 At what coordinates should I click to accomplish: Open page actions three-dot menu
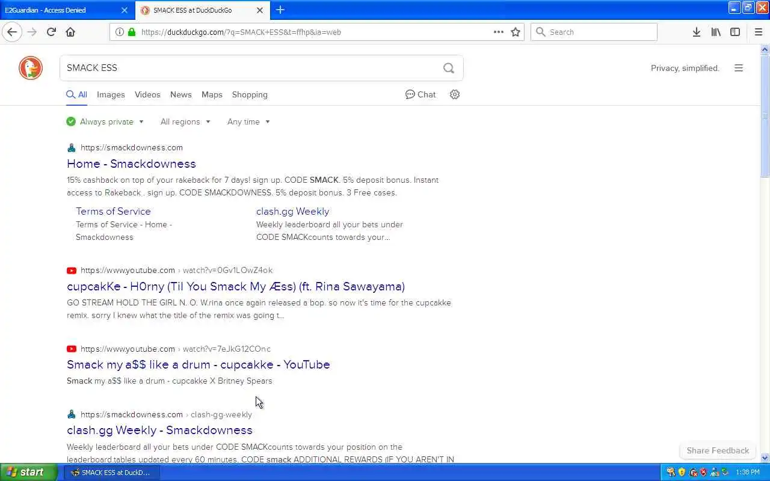[x=499, y=32]
